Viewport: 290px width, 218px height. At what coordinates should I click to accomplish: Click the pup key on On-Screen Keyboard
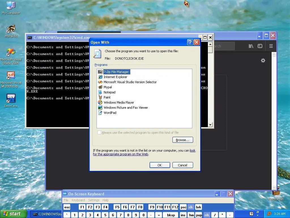(199, 215)
